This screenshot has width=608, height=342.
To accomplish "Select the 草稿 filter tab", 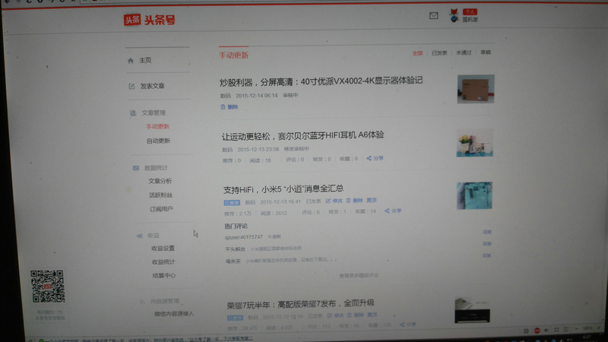I will [x=486, y=52].
